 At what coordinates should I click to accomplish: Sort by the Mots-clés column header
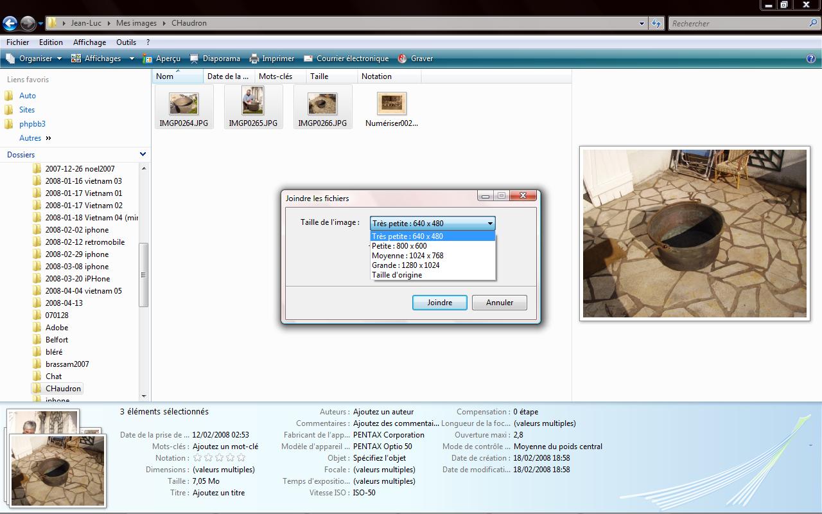[281, 76]
